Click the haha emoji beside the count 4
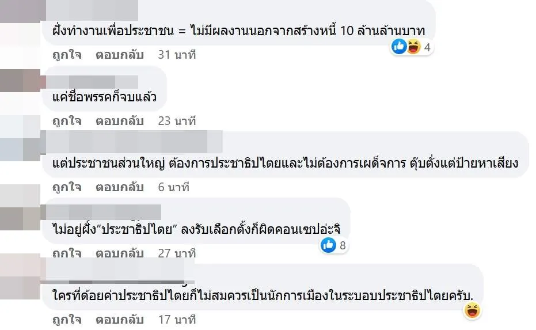The image size is (536, 330). point(413,47)
